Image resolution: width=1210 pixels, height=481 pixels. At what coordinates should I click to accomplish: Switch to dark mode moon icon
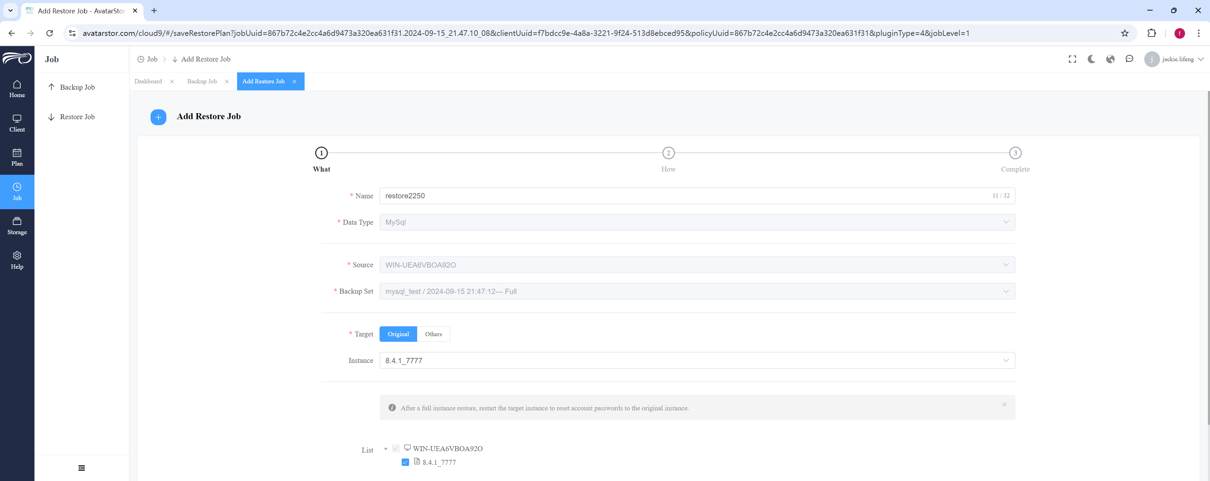click(1091, 59)
